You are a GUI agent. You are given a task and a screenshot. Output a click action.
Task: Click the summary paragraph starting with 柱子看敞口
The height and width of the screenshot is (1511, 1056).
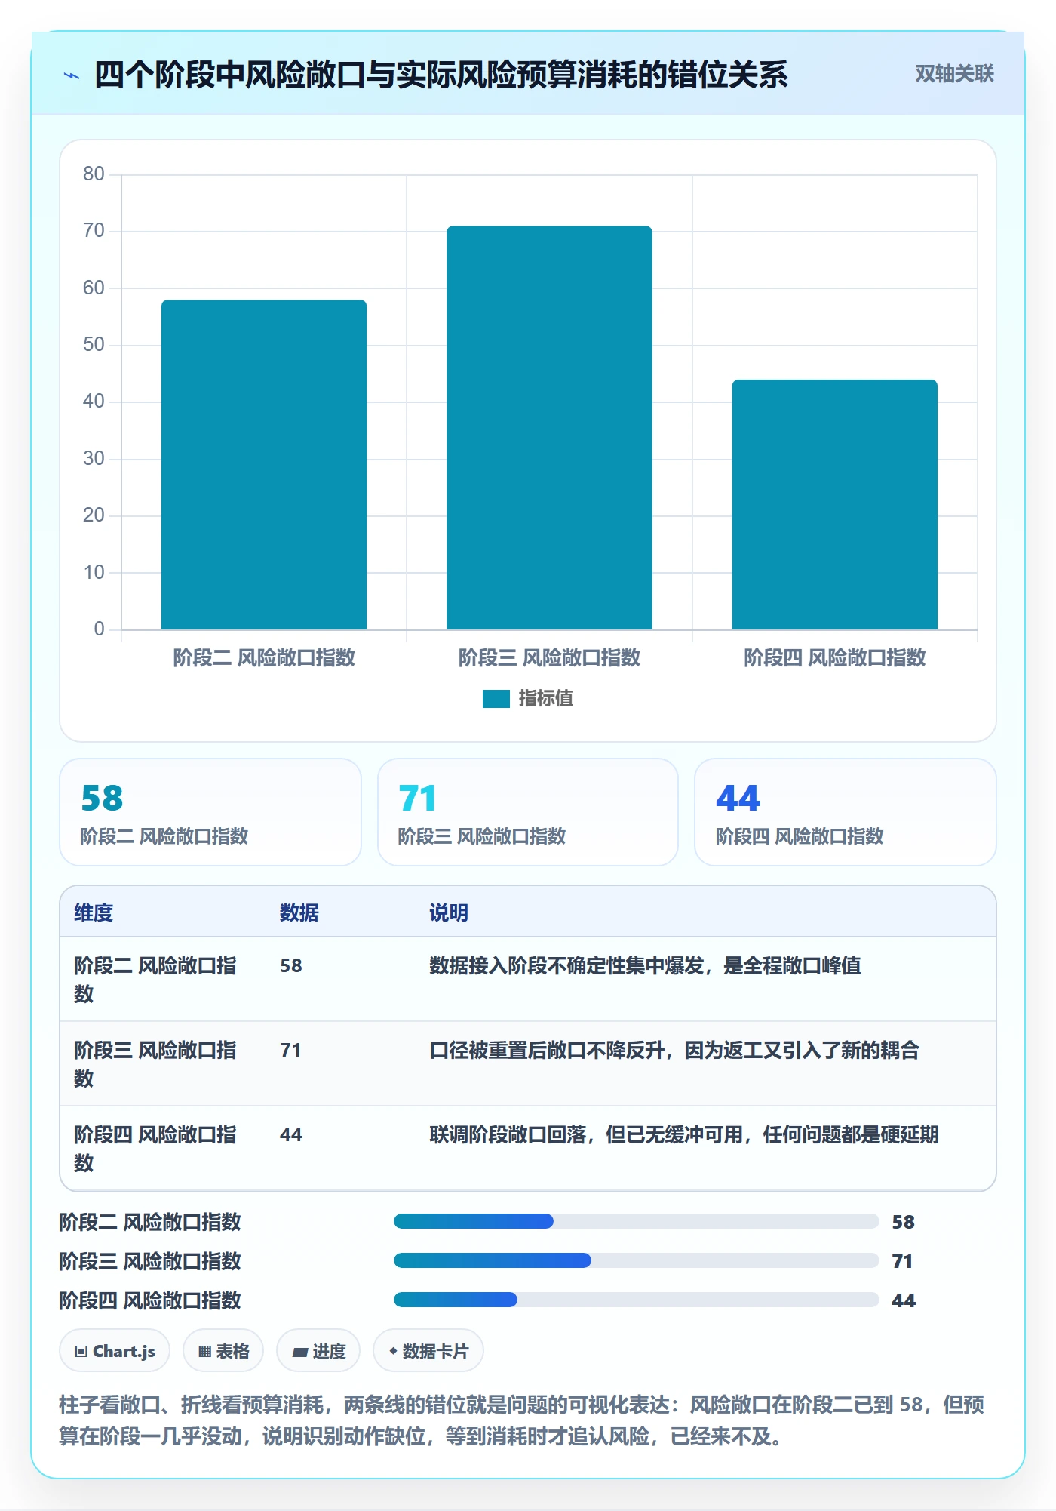coord(522,1420)
